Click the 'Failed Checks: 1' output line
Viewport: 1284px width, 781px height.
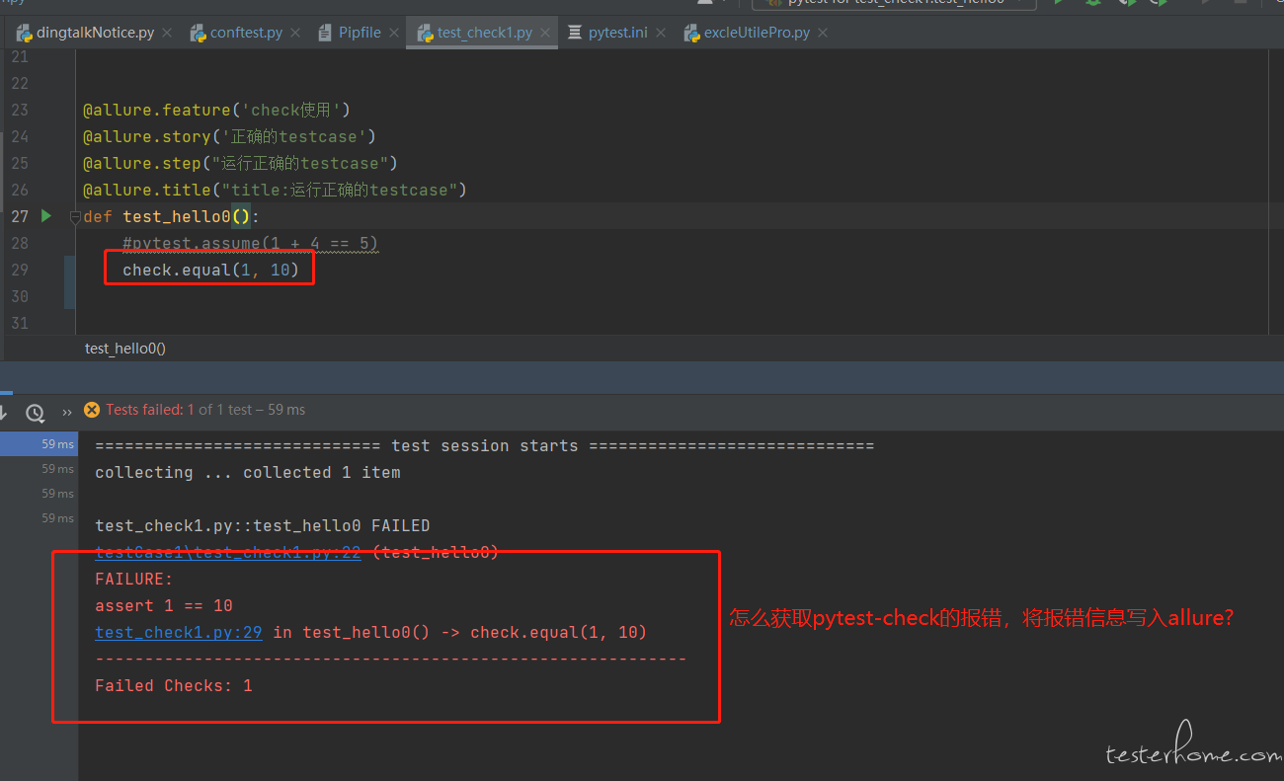pyautogui.click(x=174, y=685)
